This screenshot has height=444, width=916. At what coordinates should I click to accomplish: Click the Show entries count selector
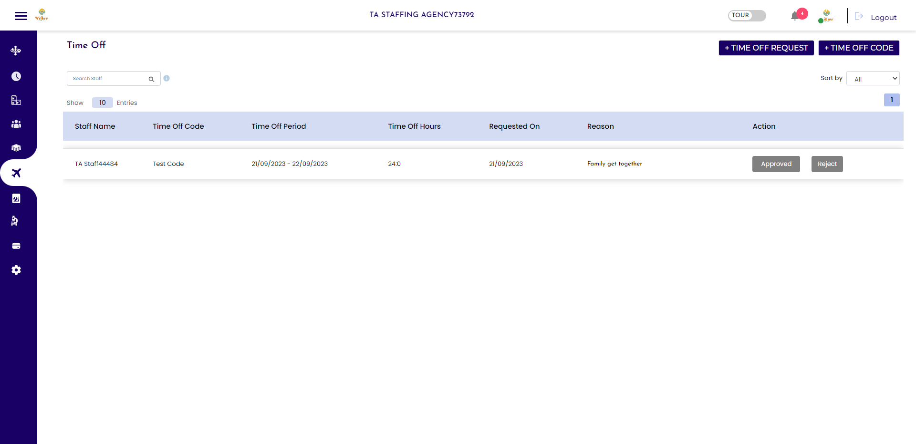point(102,103)
